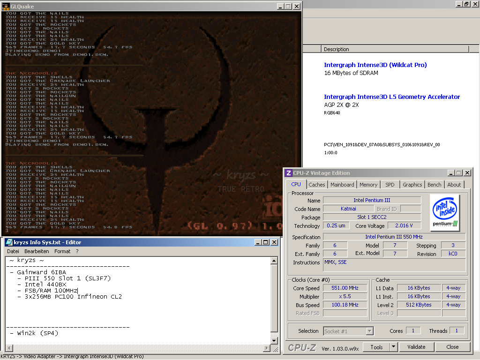Click the Tools button in CPU-Z
Screen dimensions: 480x360
tap(376, 347)
